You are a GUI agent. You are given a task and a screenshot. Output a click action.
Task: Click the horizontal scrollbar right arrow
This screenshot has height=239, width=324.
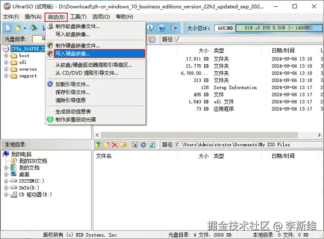[319, 135]
